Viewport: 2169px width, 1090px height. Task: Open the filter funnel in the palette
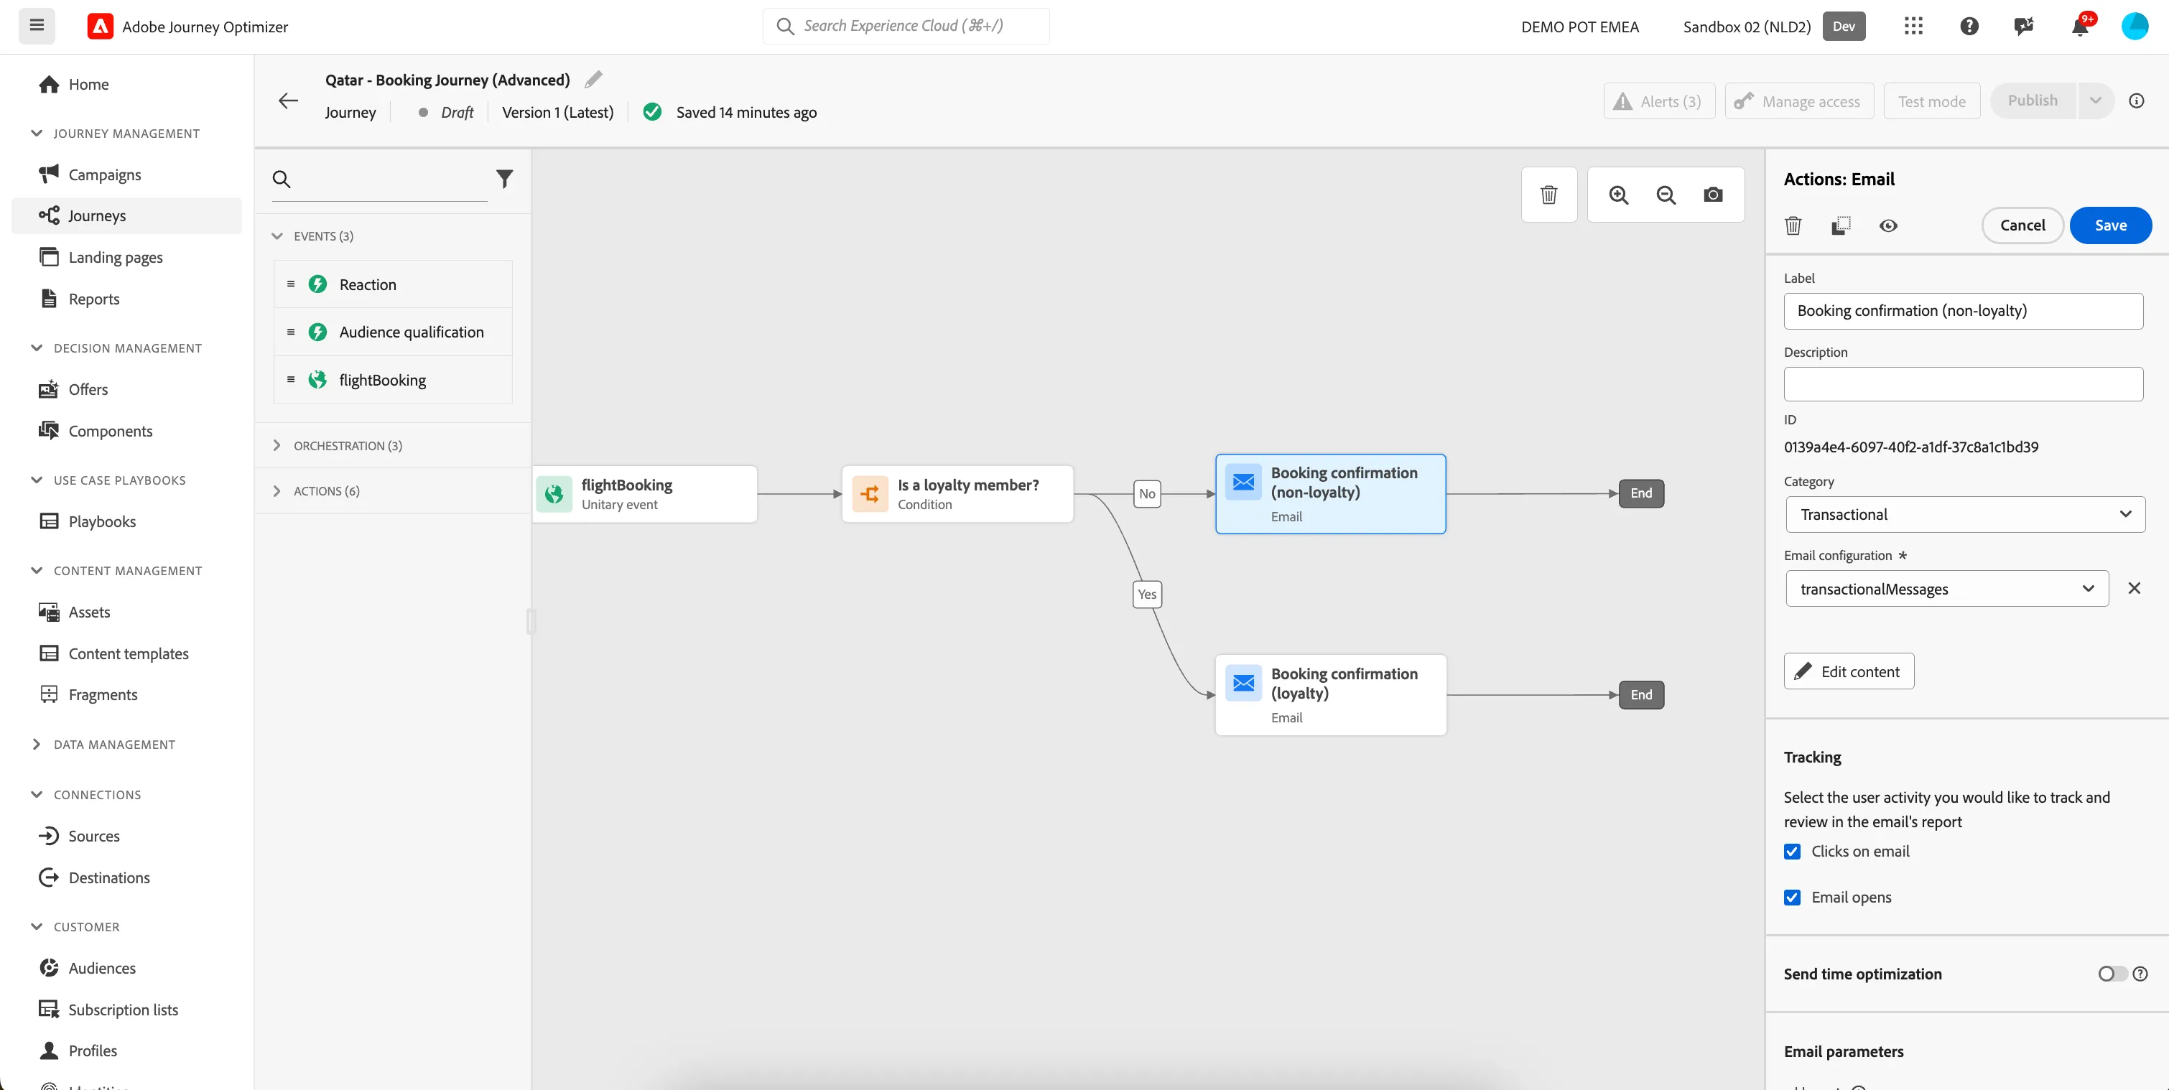point(504,179)
